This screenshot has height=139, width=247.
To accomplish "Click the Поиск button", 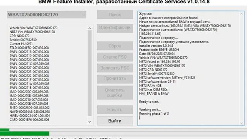I will pos(115,15).
